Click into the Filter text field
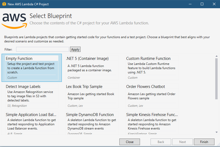 click(42, 49)
